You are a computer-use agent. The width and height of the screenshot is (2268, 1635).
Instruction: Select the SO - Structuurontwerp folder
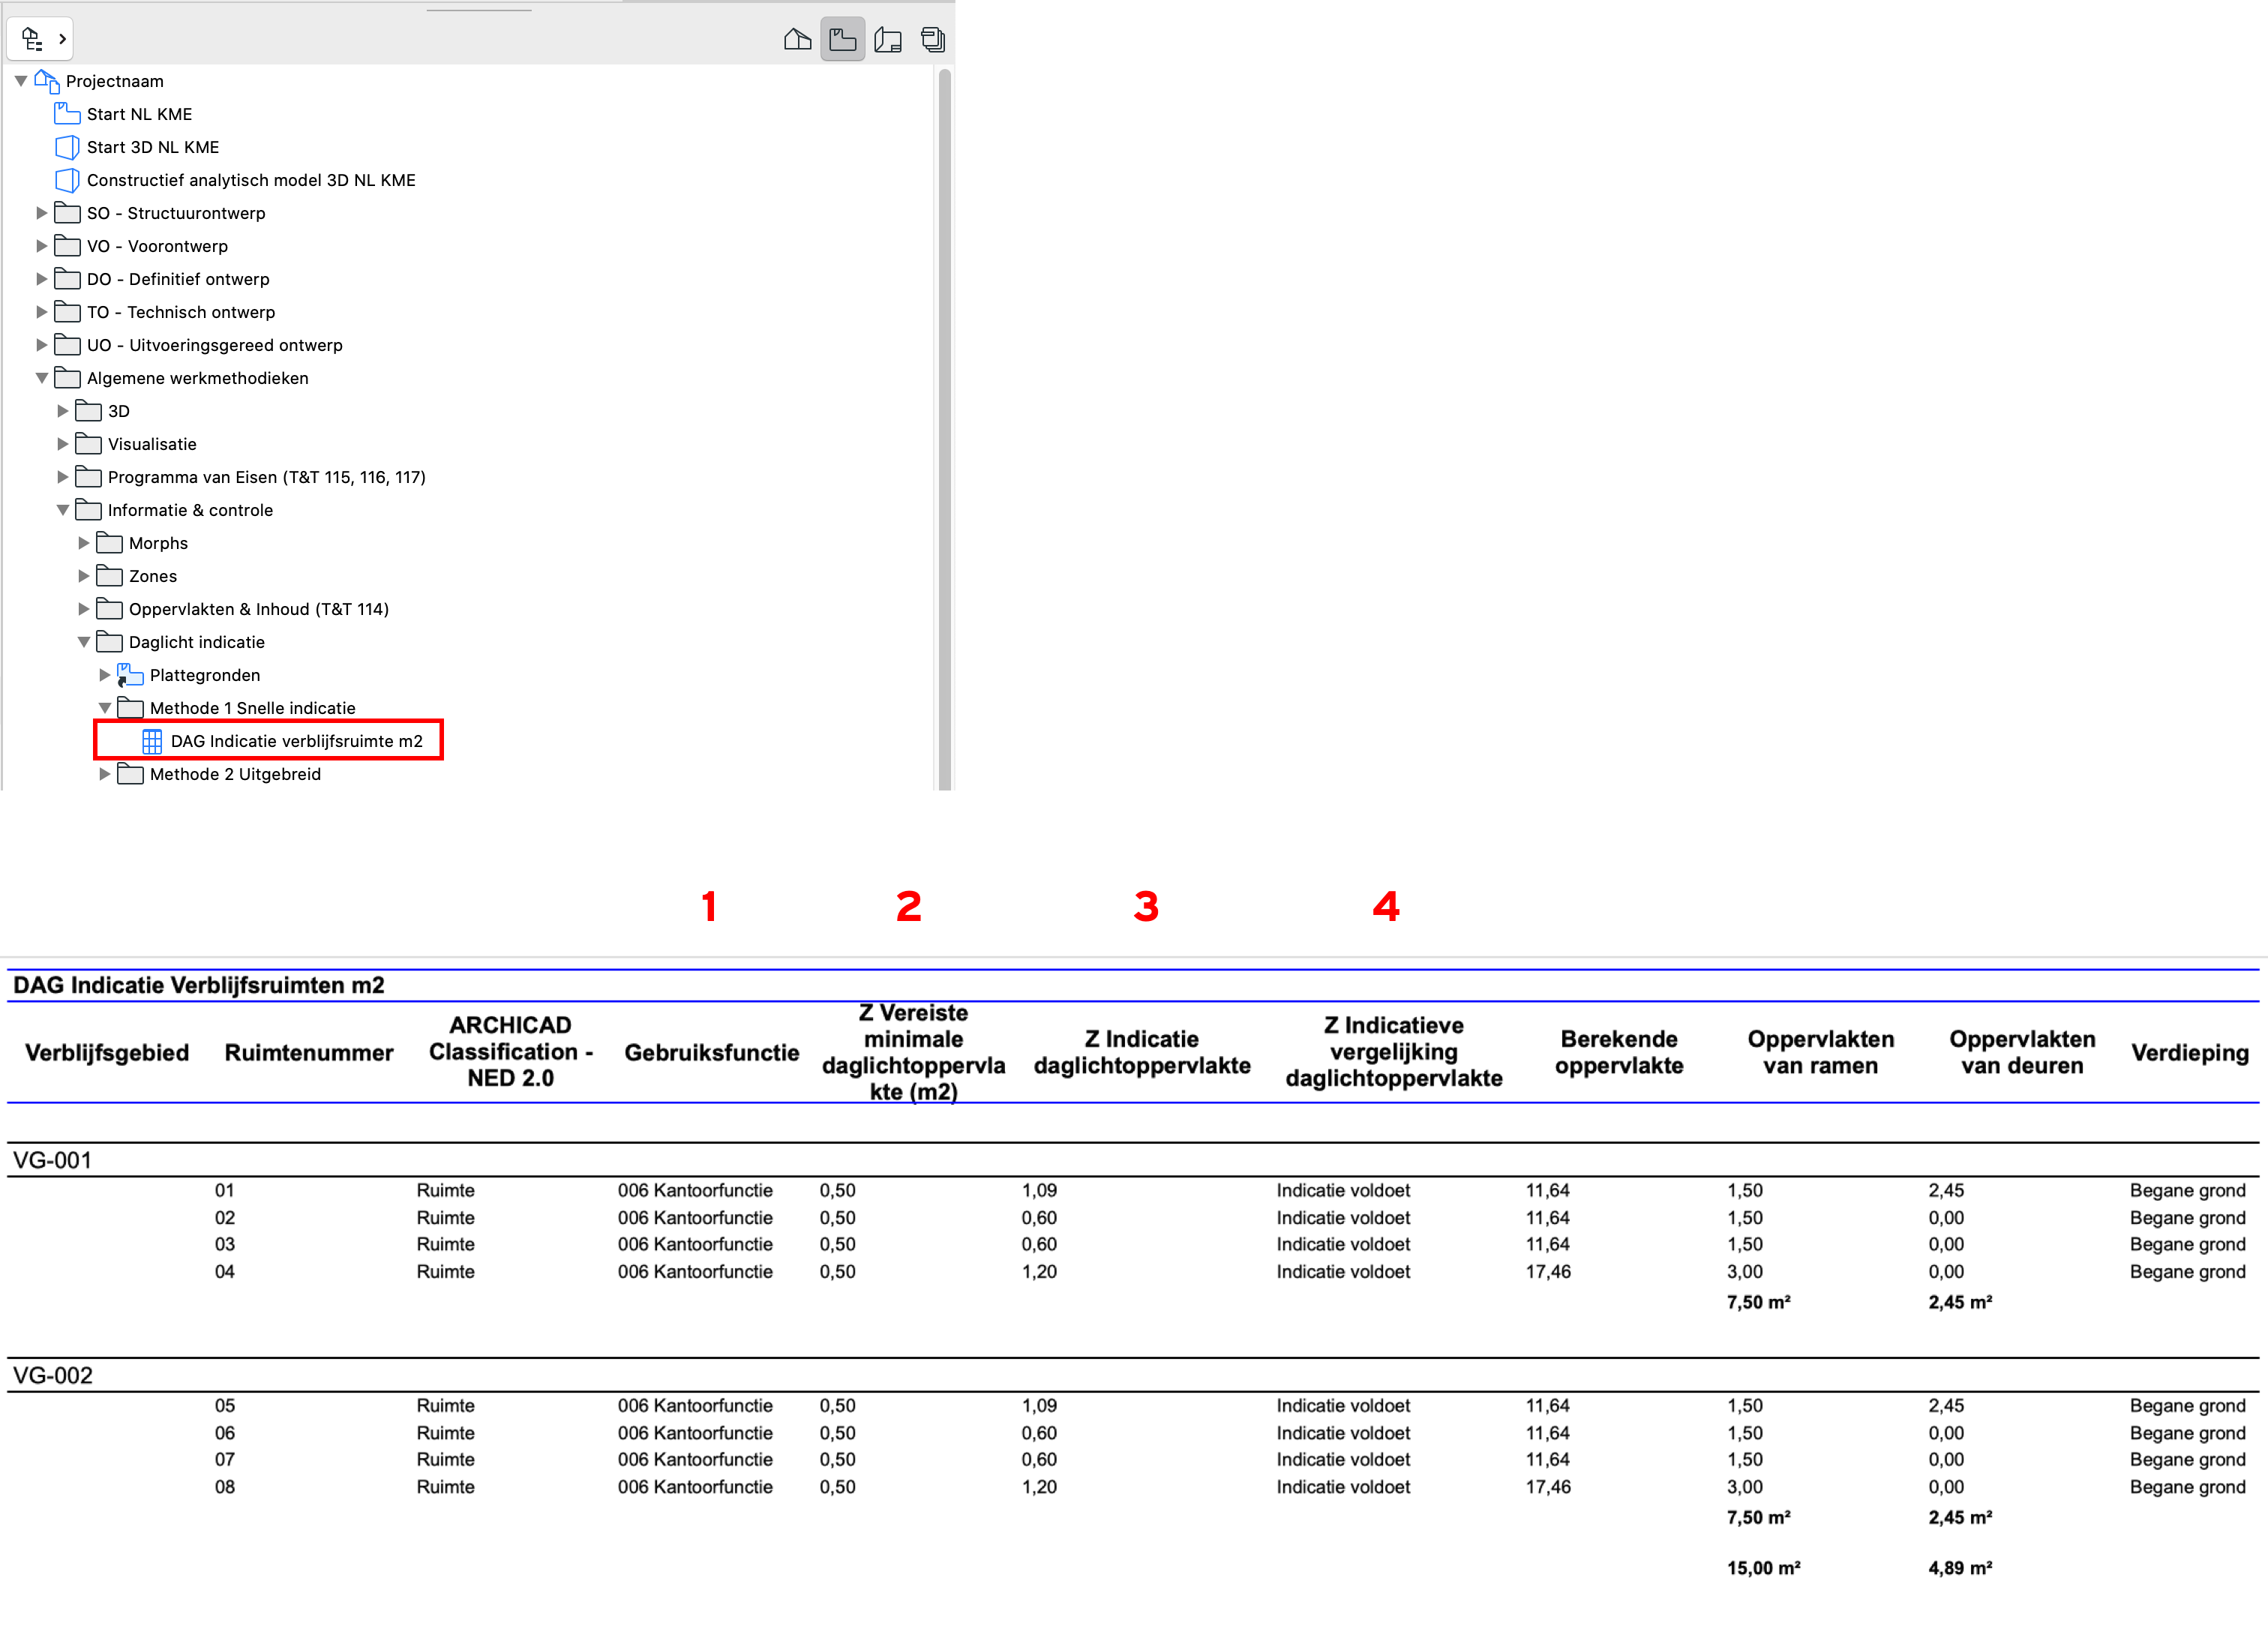(176, 213)
